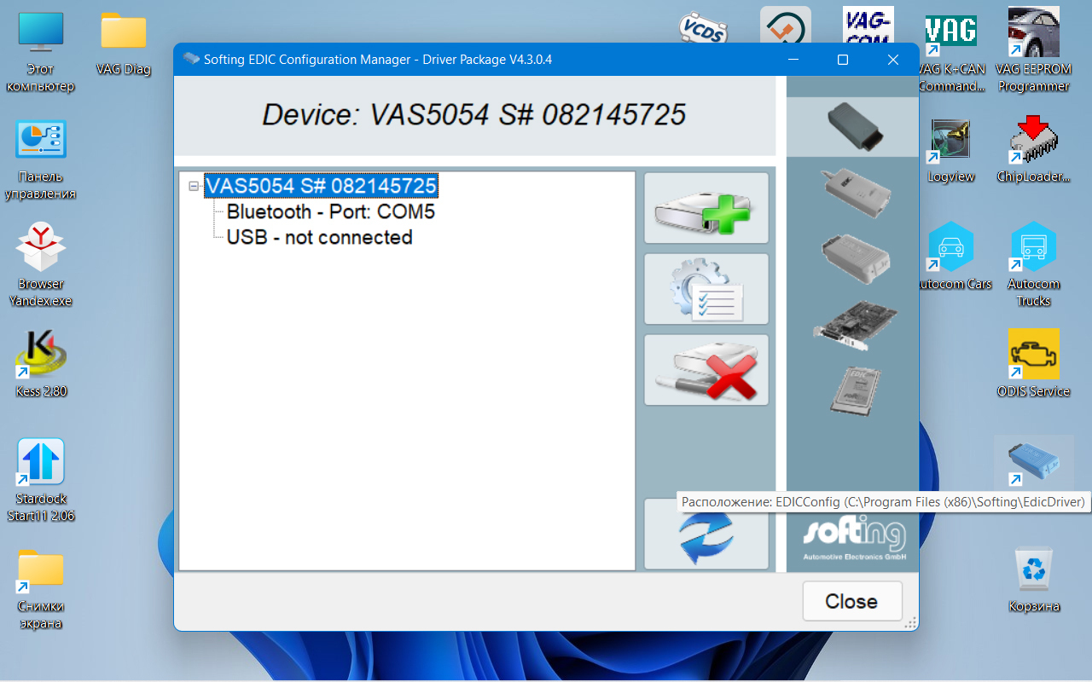Select the Stardock Start11 2.06 shortcut

tap(41, 481)
